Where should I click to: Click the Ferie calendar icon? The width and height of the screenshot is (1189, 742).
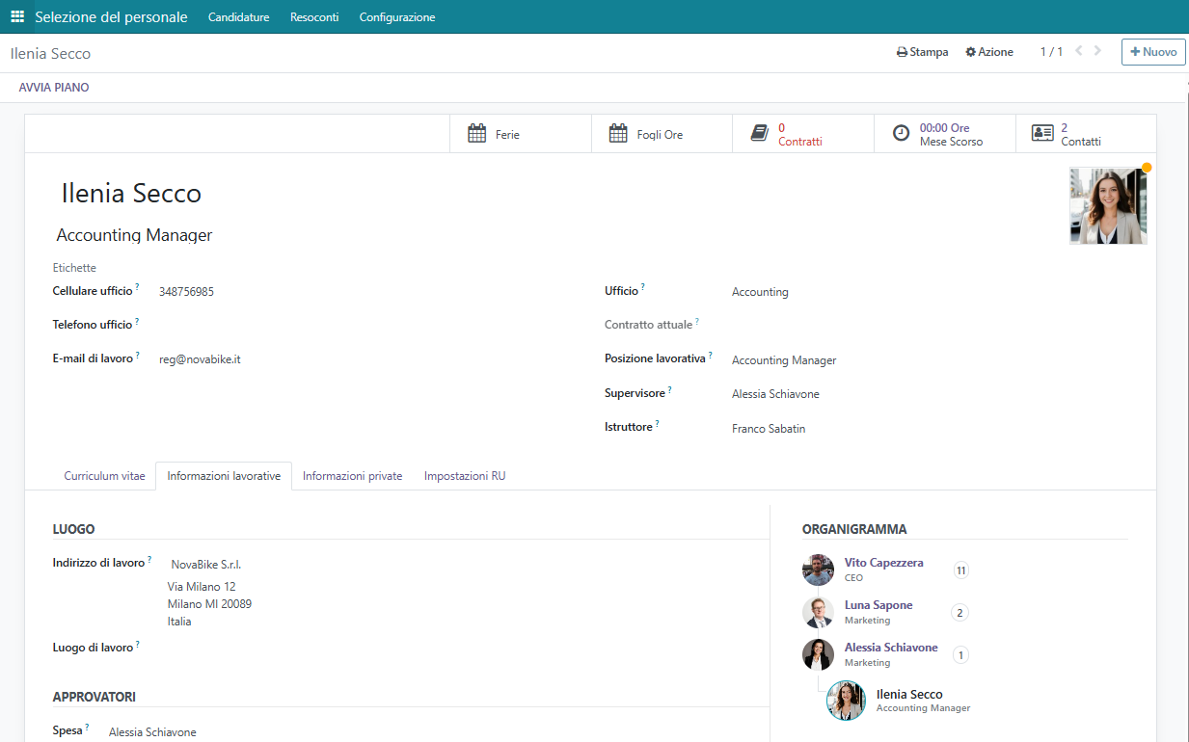click(476, 134)
